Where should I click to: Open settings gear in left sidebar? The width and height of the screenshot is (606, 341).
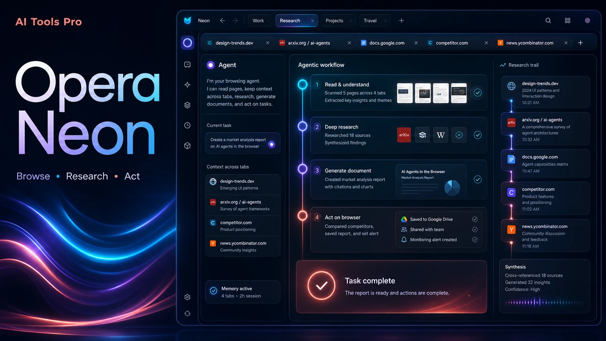187,297
